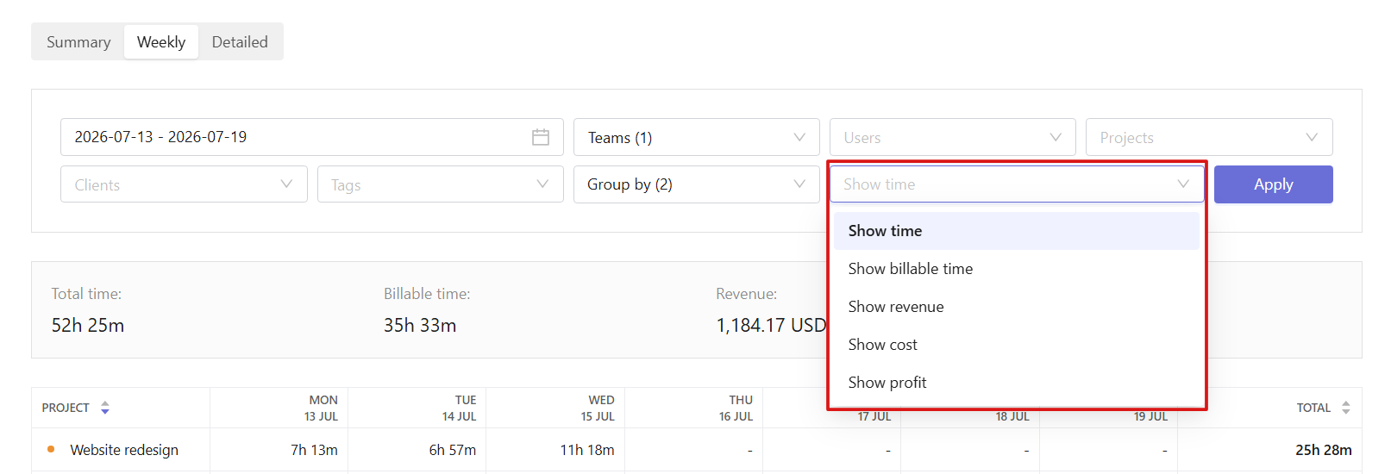Open the Detailed report tab

[240, 42]
